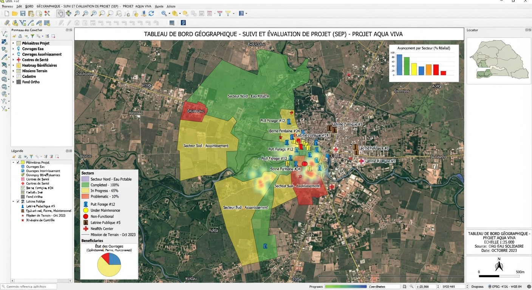The image size is (532, 290).
Task: Click the Coordinates field in status bar
Action: tap(384, 287)
